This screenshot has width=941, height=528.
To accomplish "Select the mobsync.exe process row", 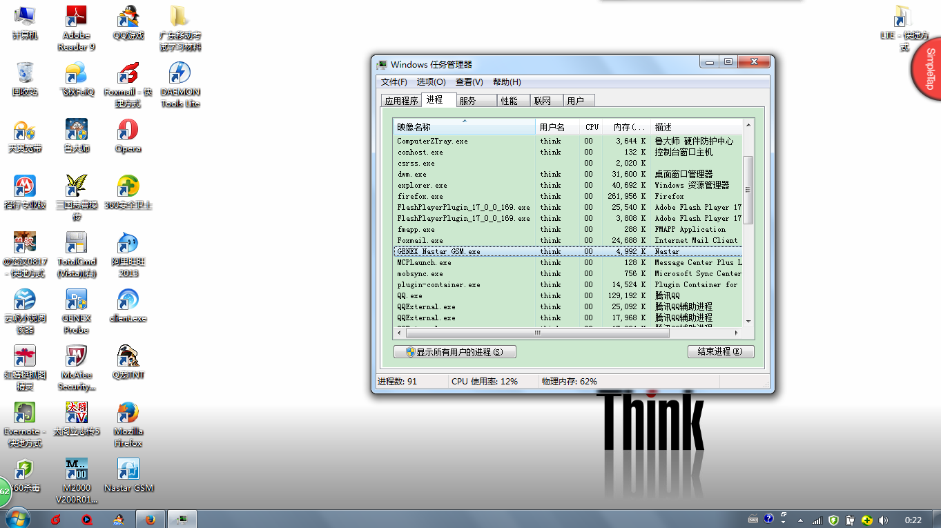I will pos(568,273).
